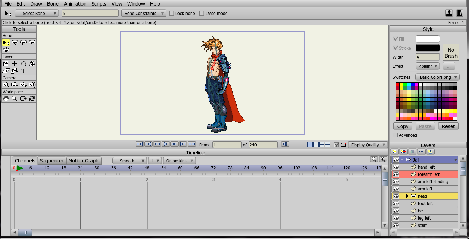469x239 pixels.
Task: Click the New Layer icon
Action: point(395,152)
